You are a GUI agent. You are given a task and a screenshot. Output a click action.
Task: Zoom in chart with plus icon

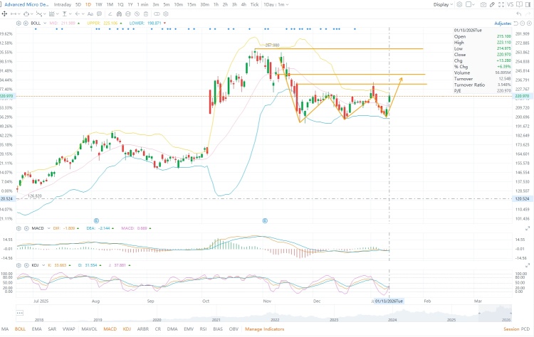[x=529, y=23]
